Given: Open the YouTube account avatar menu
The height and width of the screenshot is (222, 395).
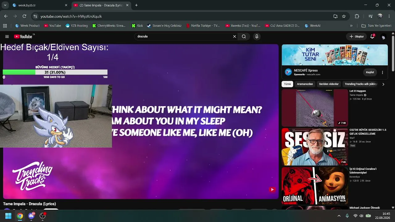Looking at the screenshot, I should pos(383,37).
